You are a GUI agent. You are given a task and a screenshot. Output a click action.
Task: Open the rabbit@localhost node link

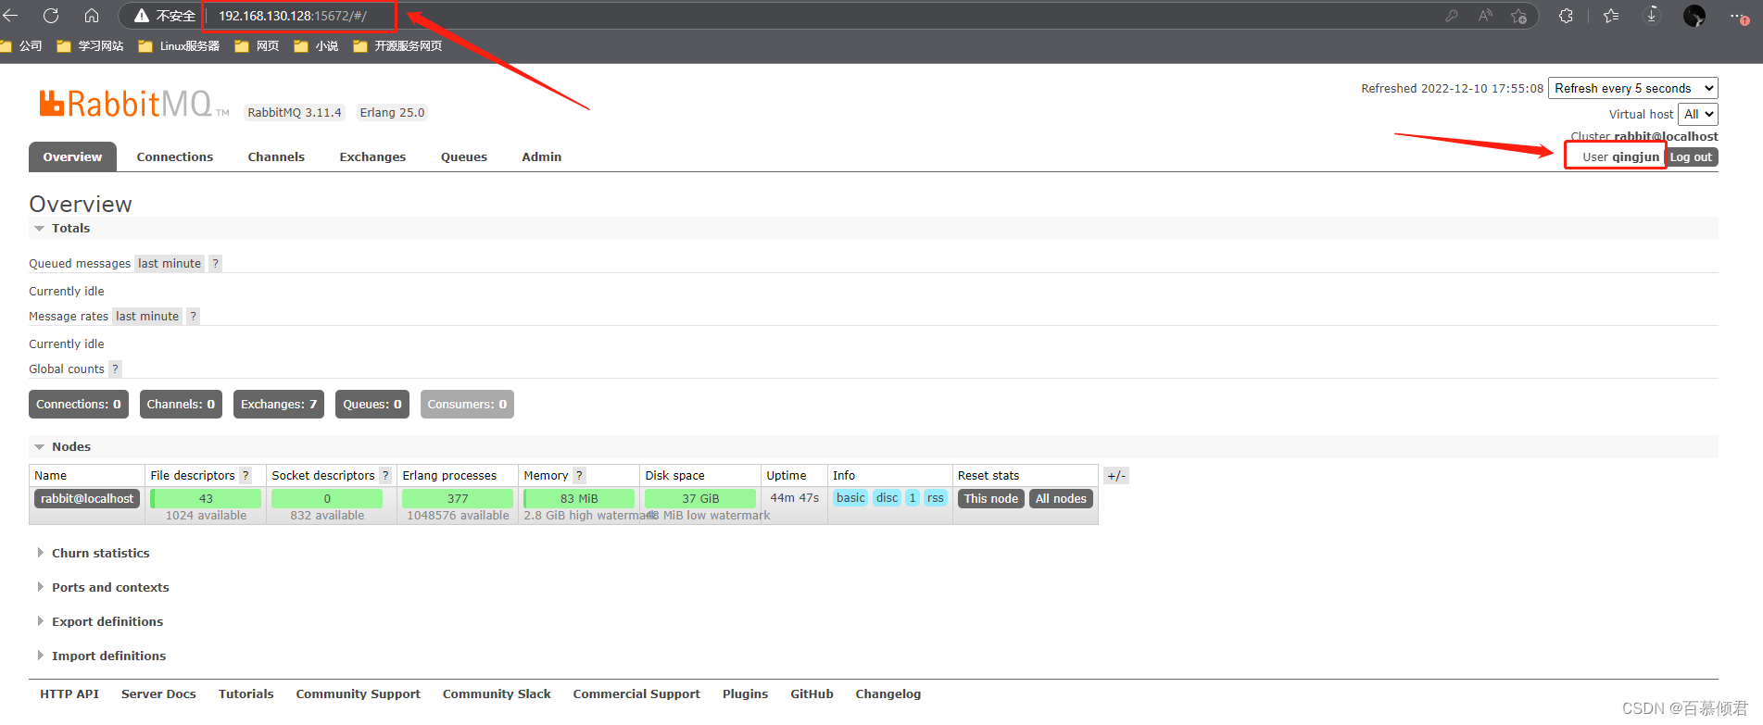[x=87, y=499]
